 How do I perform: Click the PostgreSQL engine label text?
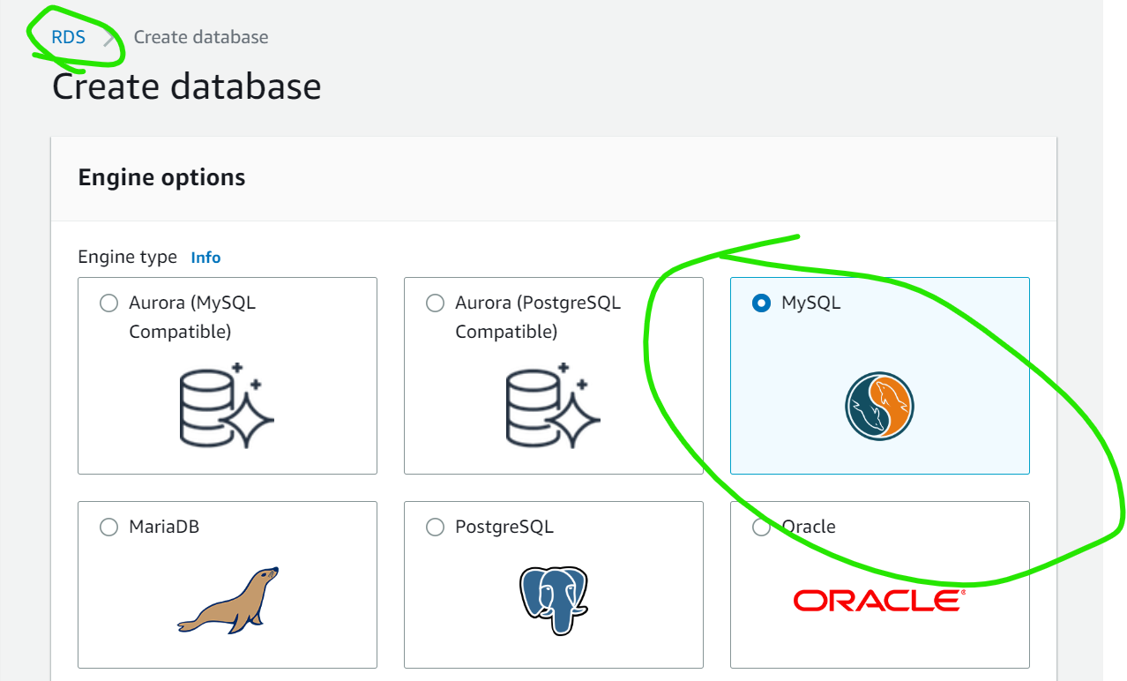click(x=504, y=527)
